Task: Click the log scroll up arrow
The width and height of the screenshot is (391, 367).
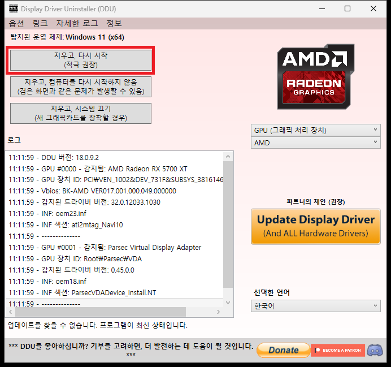Action: pyautogui.click(x=228, y=157)
